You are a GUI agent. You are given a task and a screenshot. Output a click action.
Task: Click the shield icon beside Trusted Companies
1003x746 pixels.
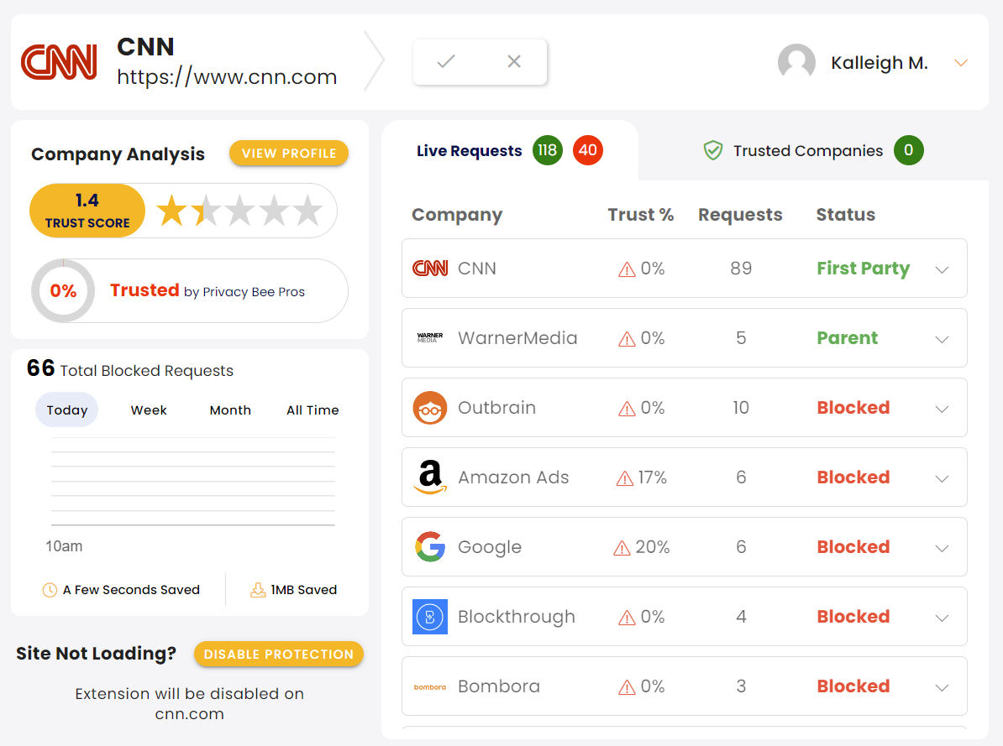pyautogui.click(x=712, y=151)
